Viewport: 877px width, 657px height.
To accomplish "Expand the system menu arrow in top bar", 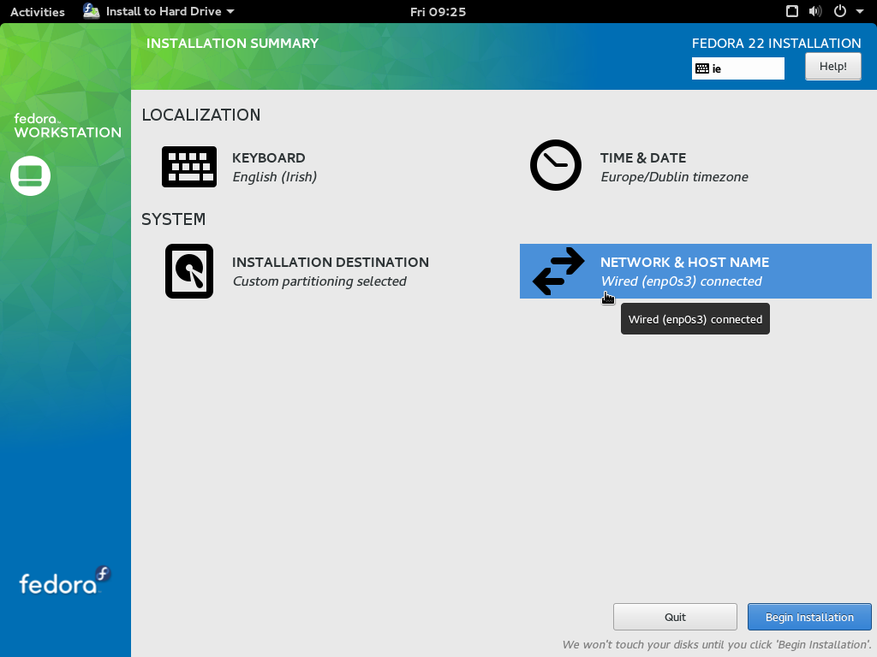I will click(860, 11).
